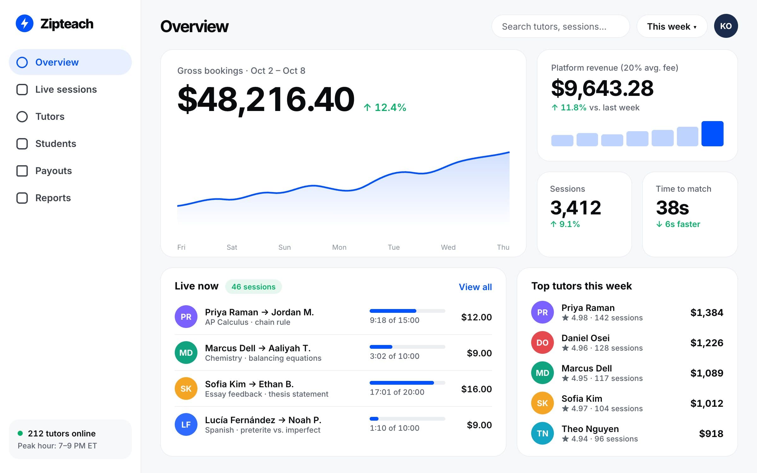757x473 pixels.
Task: Open the This week period dropdown
Action: coord(672,26)
